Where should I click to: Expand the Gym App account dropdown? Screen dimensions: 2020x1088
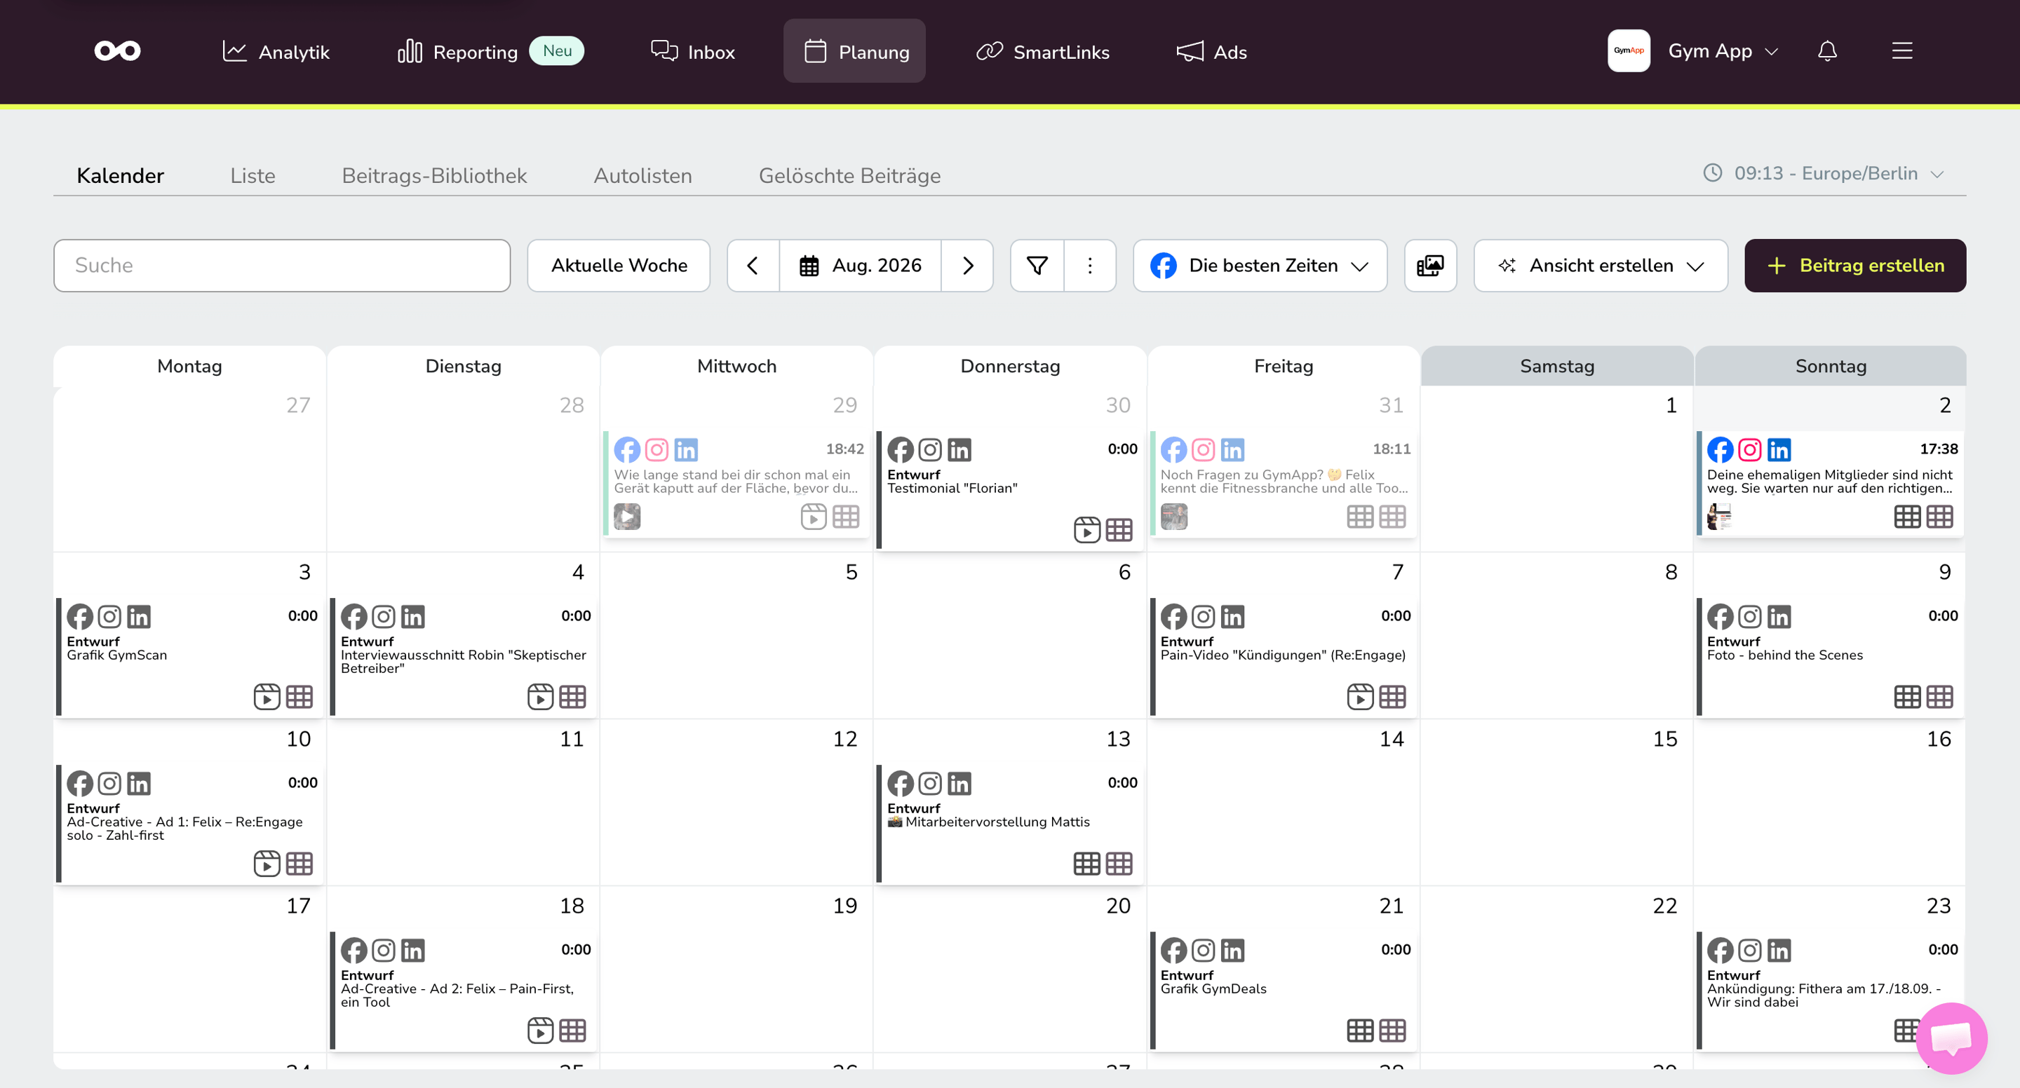click(1770, 52)
